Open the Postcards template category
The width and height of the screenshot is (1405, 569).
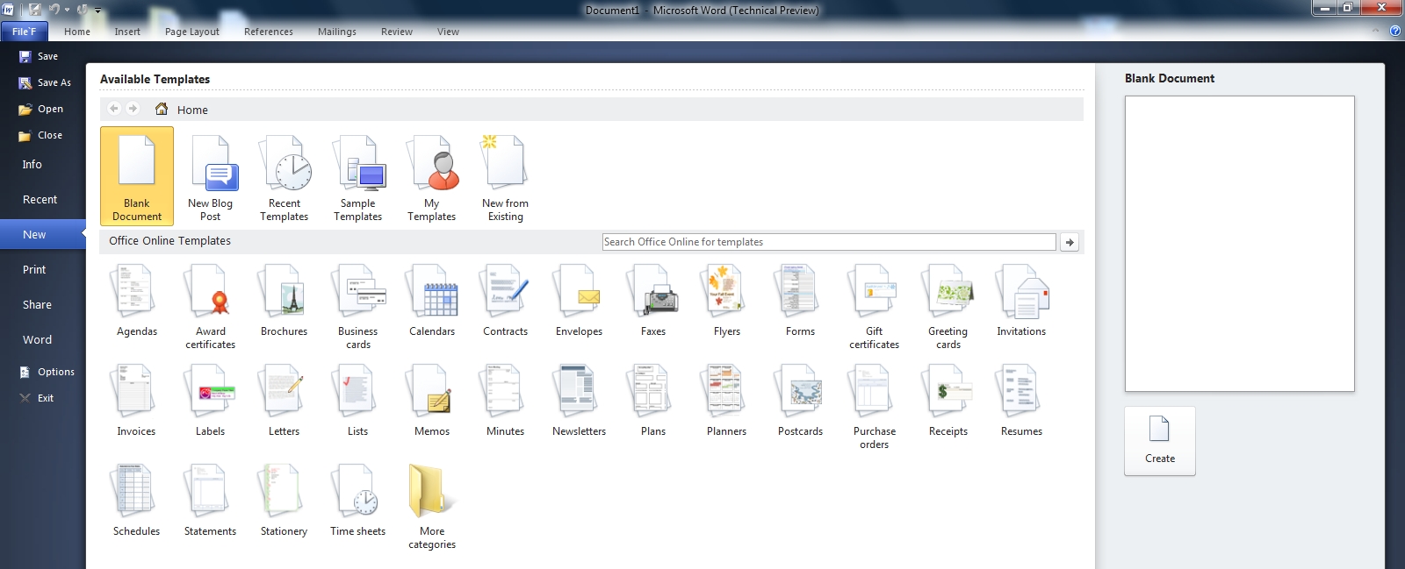801,402
